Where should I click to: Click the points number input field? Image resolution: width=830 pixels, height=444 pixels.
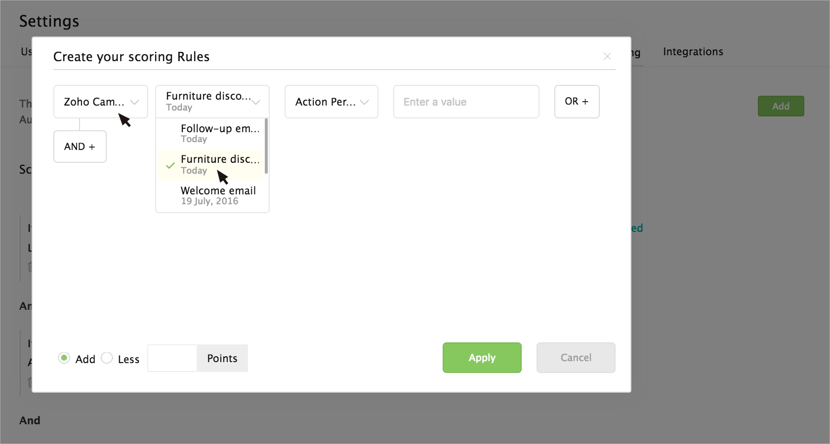[172, 358]
